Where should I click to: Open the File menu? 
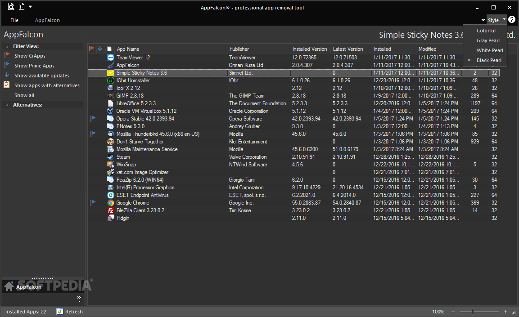click(x=14, y=20)
